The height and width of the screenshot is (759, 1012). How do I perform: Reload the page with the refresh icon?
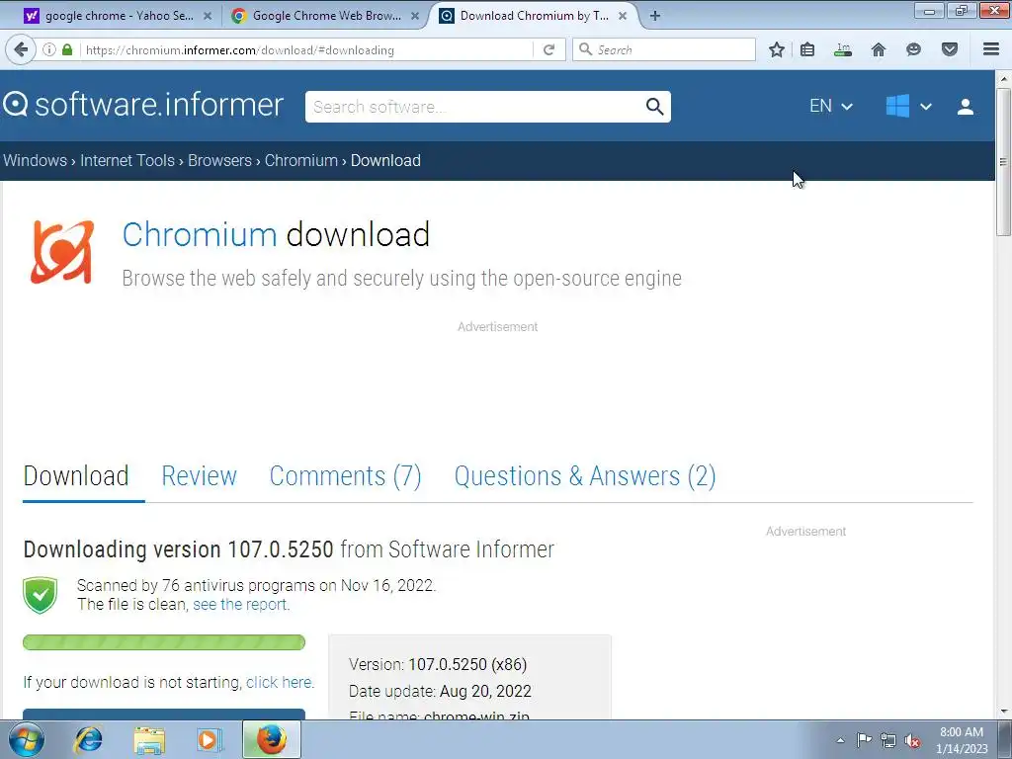[549, 49]
